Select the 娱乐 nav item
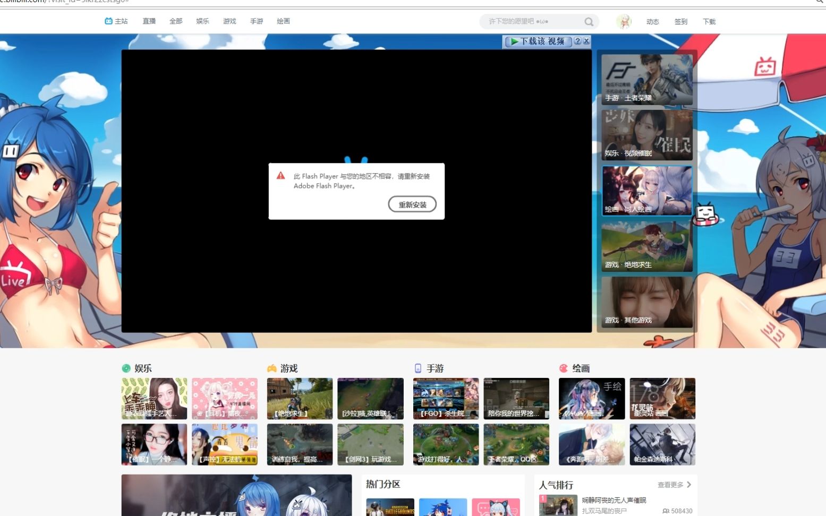The image size is (826, 516). point(202,21)
